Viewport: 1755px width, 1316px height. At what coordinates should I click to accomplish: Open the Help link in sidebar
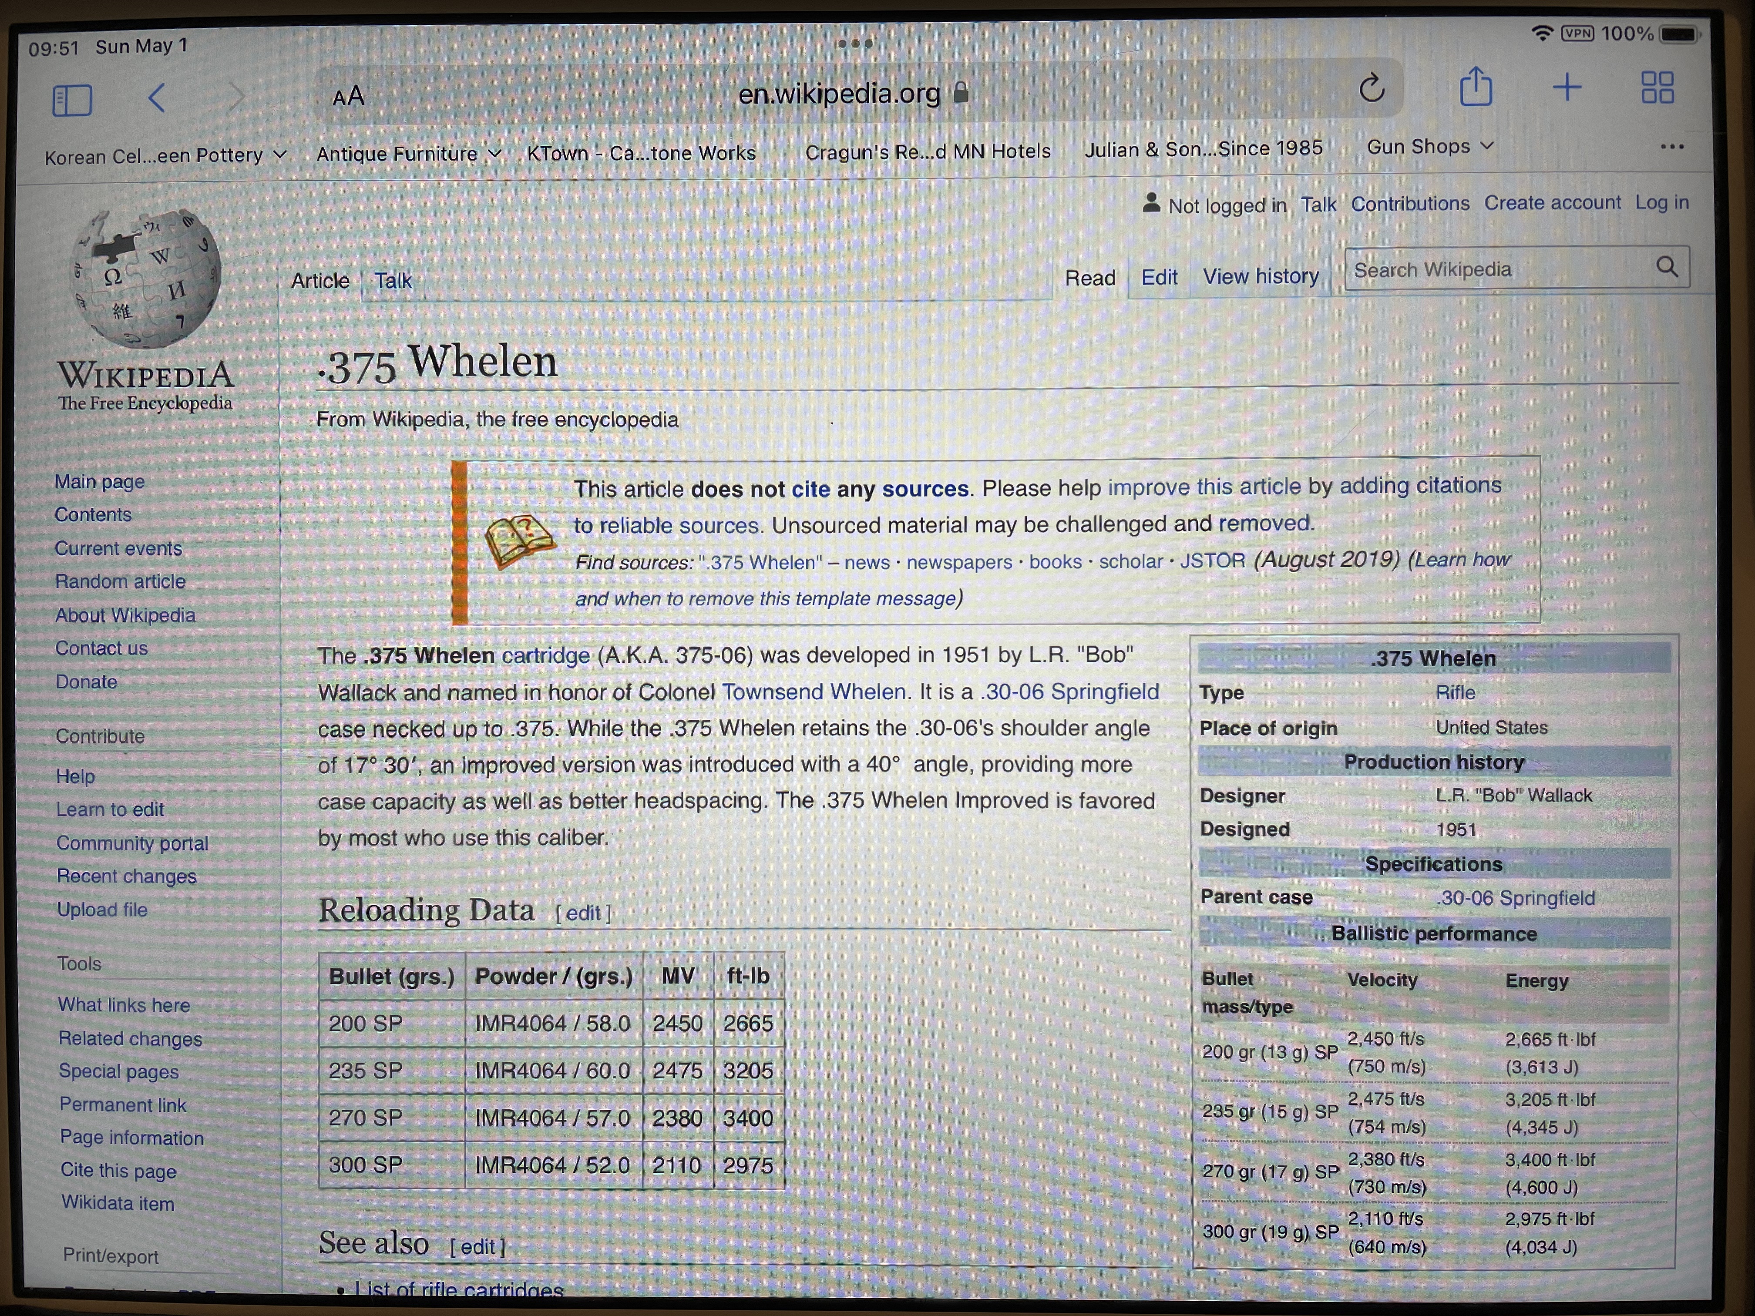click(75, 776)
